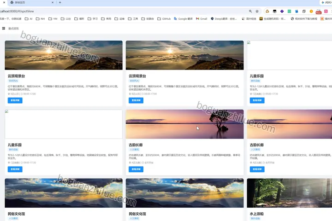Bookmark this page with the star icon
This screenshot has height=221, width=332.
tap(257, 11)
